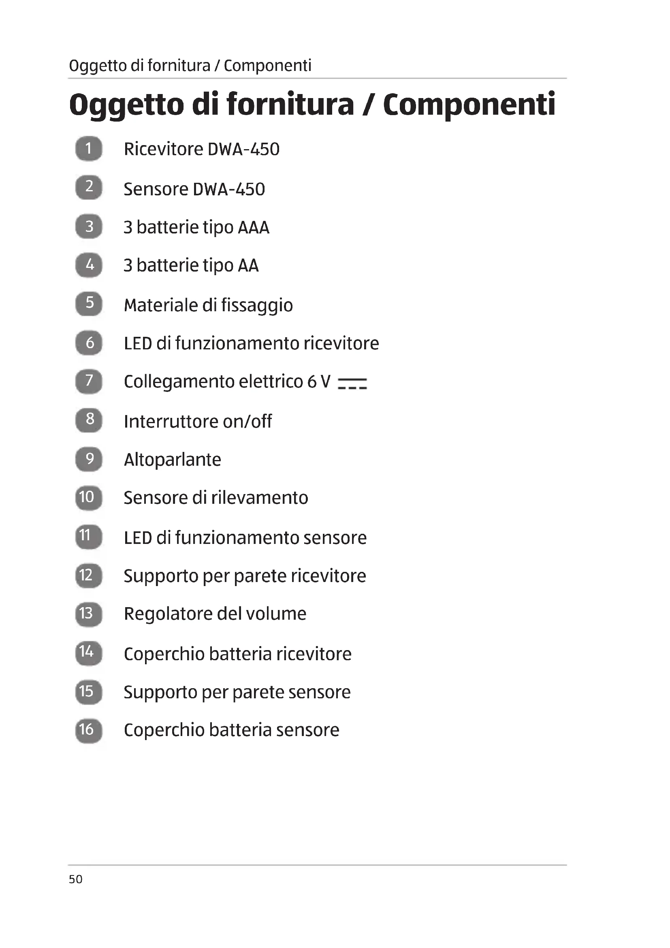Click the text Materiale di fissaggio

tap(208, 306)
